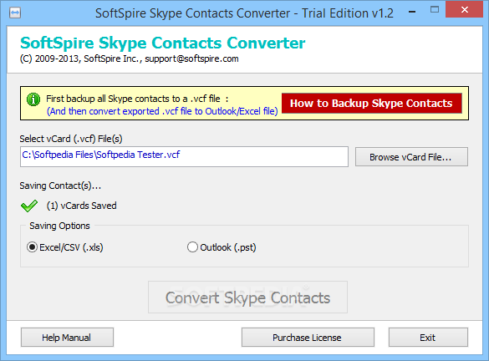
Task: Click the vCard file path field
Action: tap(184, 156)
